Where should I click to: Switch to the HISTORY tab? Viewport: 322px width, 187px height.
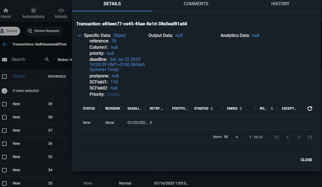click(280, 4)
